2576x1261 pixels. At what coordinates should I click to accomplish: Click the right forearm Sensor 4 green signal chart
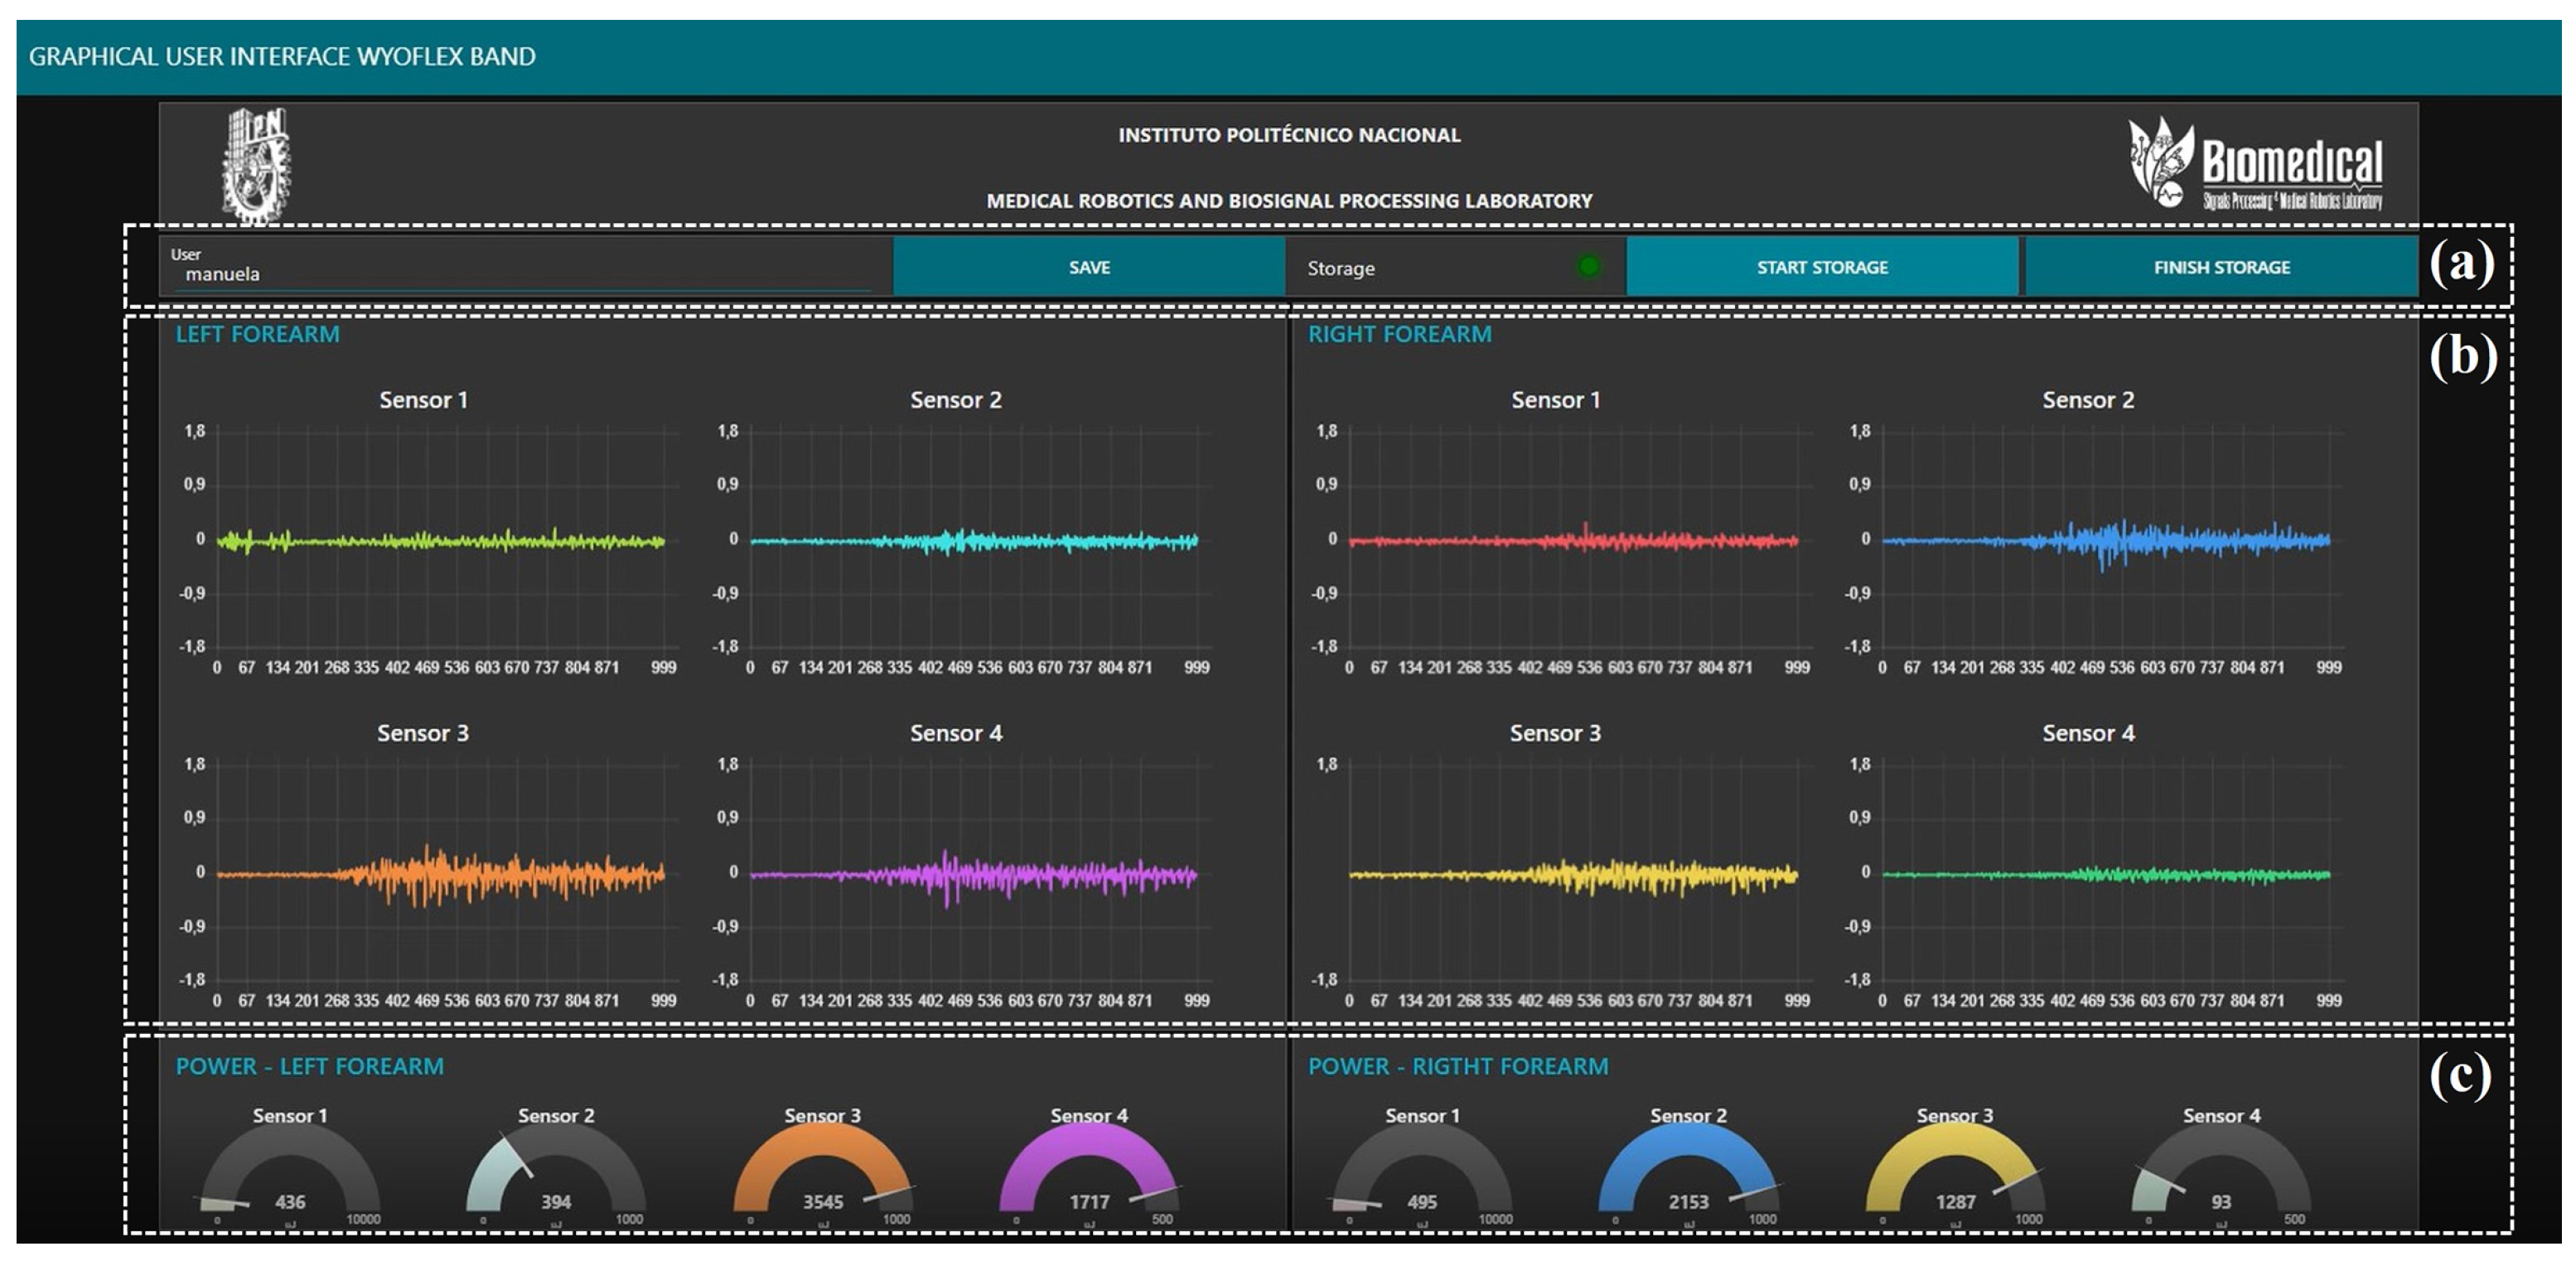click(2106, 873)
